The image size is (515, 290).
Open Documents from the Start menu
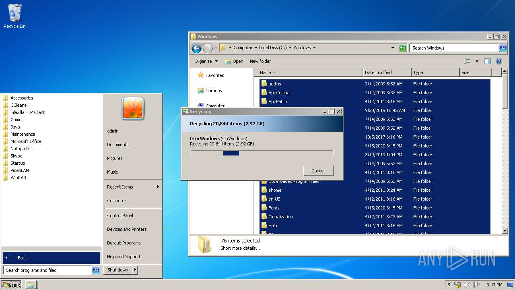(x=118, y=145)
